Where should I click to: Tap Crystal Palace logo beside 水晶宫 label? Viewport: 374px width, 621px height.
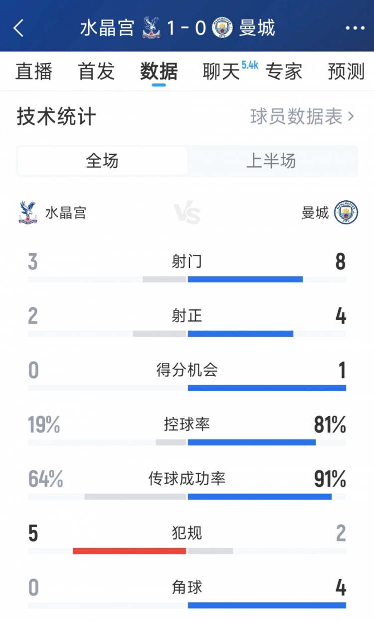28,212
